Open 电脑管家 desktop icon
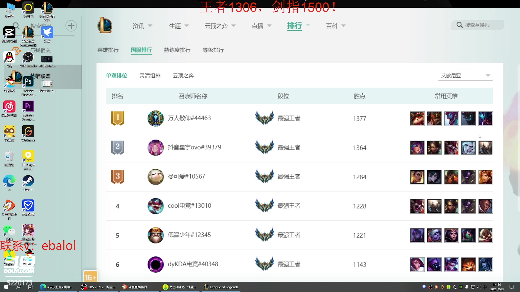520x292 pixels. [x=28, y=208]
